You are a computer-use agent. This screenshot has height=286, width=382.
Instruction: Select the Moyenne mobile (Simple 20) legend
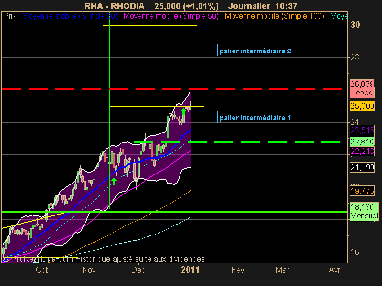click(x=70, y=16)
